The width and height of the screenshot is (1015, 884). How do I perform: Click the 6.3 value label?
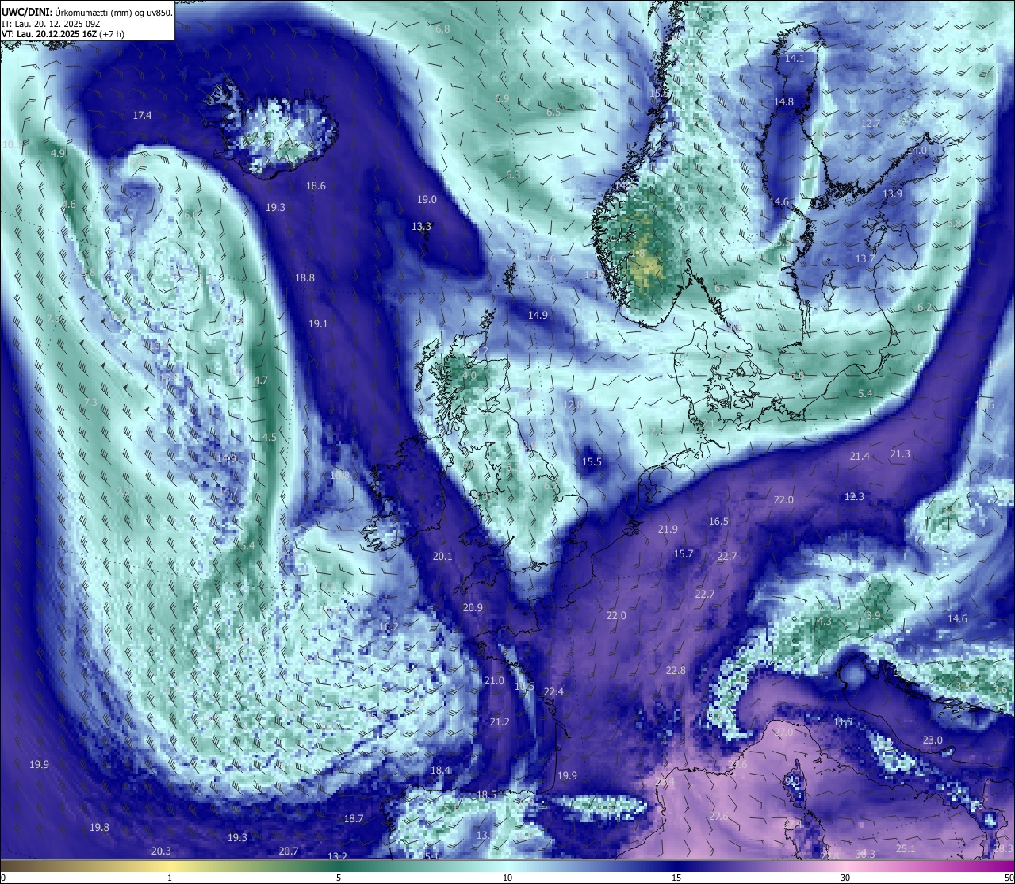click(x=513, y=175)
